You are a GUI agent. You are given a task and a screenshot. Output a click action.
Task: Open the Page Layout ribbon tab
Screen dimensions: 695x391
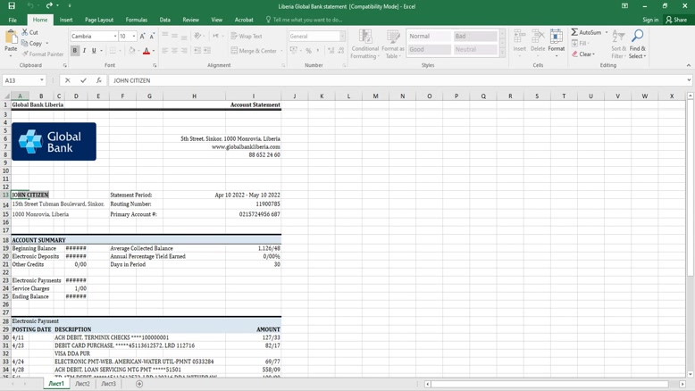coord(99,20)
